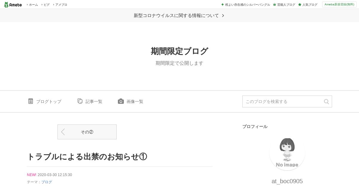The image size is (359, 188).
Task: Click the post date 2020-03-30 12:15:30
Action: (x=55, y=175)
